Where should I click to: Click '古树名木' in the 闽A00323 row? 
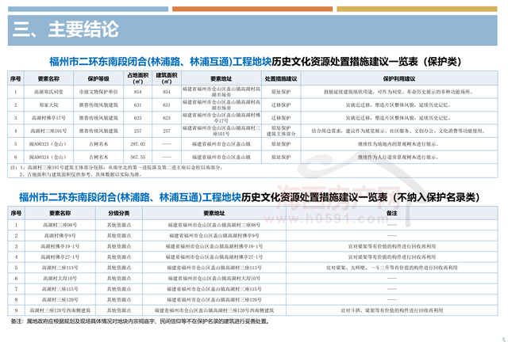[x=98, y=144]
